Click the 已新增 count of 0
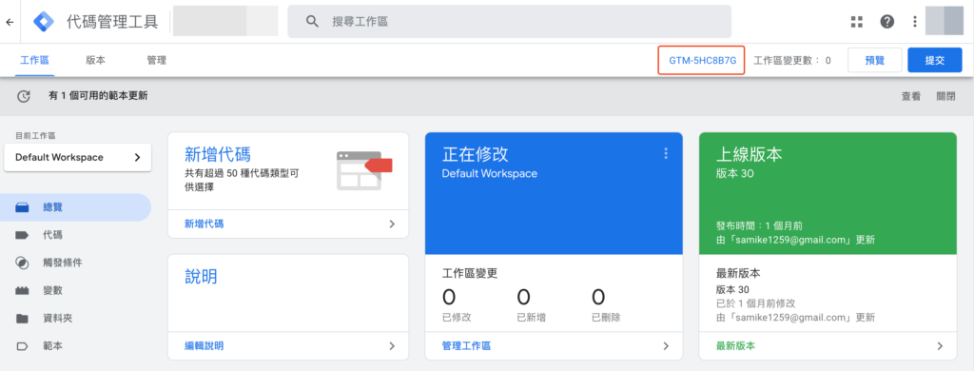The image size is (974, 371). point(524,297)
